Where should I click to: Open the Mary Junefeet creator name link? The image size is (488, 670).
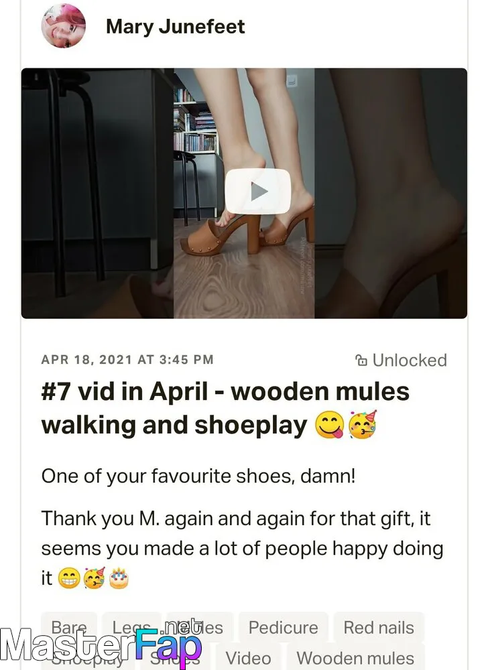click(x=175, y=27)
